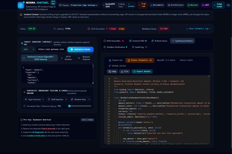Open the Sandbox Verification tab

pyautogui.click(x=115, y=47)
